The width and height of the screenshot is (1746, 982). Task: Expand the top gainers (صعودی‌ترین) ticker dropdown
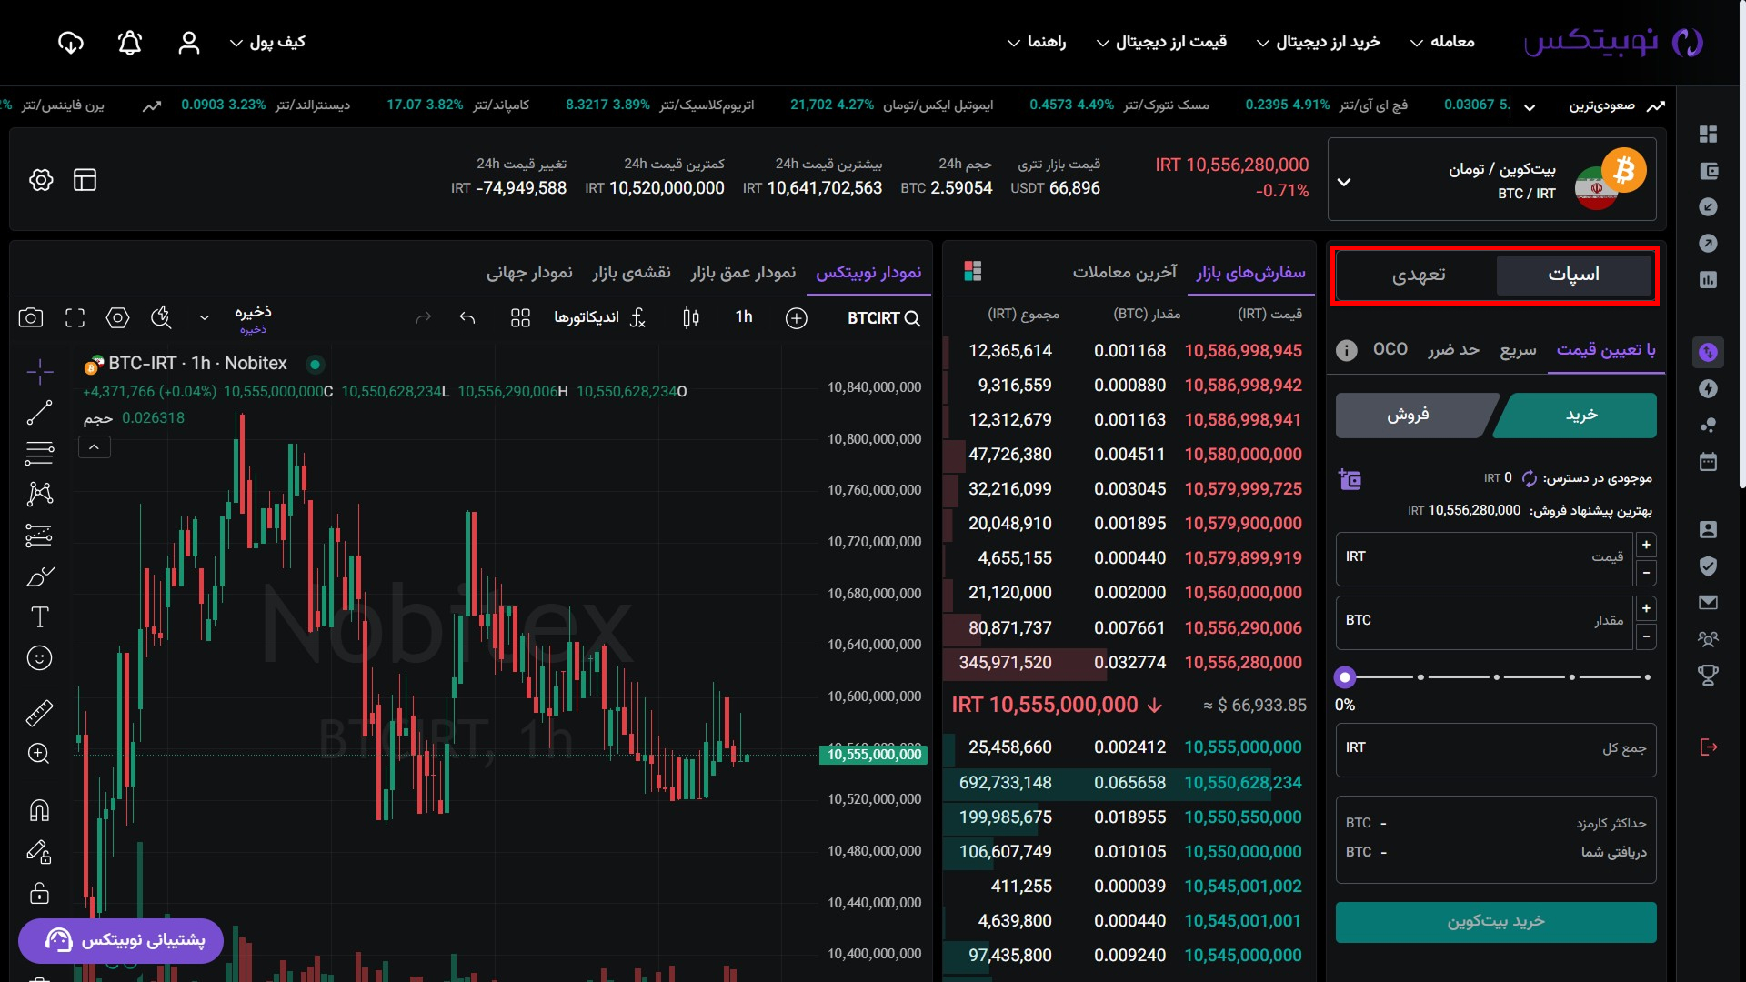[x=1530, y=107]
